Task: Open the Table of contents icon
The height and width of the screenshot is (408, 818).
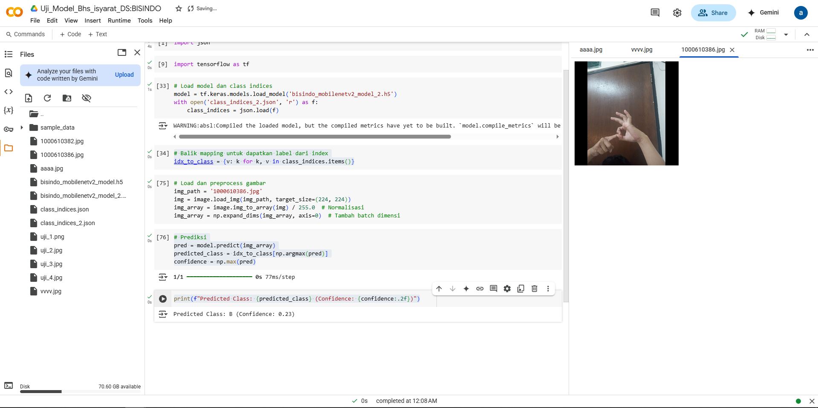Action: click(9, 54)
